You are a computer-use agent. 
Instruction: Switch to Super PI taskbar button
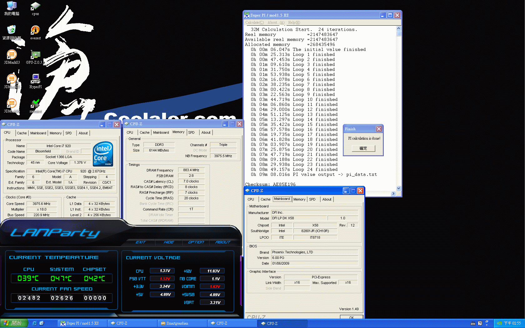[82, 323]
